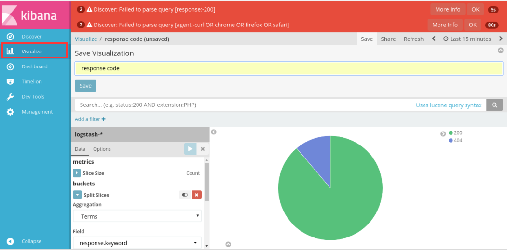Expand the Slice Size metric
This screenshot has width=507, height=250.
77,173
